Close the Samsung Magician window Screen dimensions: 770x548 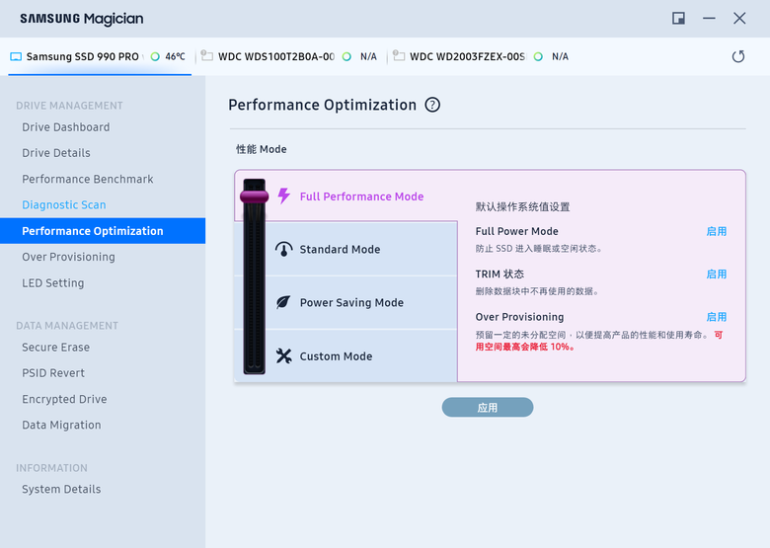tap(739, 19)
